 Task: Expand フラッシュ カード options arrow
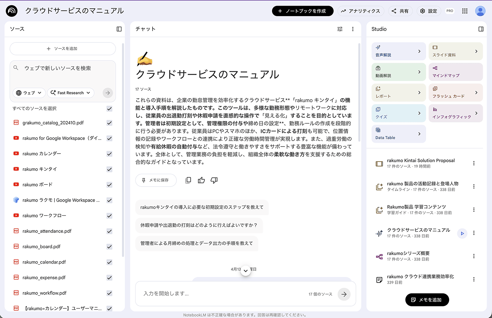[x=476, y=93]
